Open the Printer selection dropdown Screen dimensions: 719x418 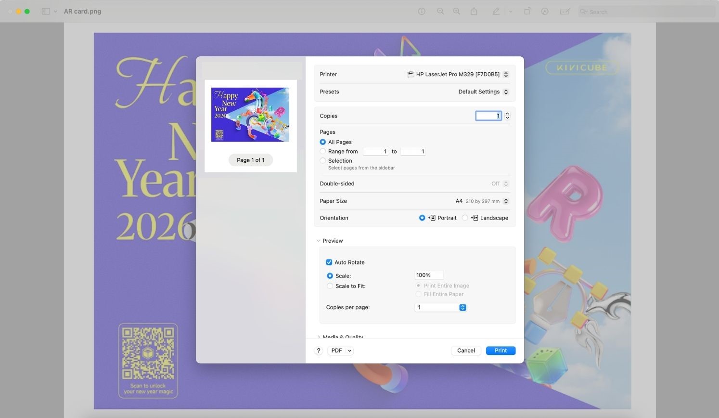(458, 75)
